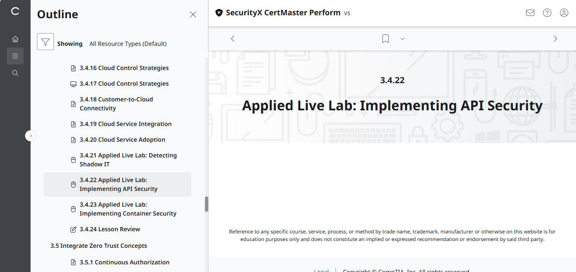Open 3.4.19 Cloud Service Integration
The width and height of the screenshot is (576, 272).
(x=126, y=124)
